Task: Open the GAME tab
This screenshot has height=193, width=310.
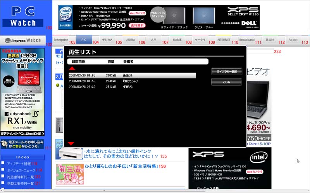Action: [177, 40]
